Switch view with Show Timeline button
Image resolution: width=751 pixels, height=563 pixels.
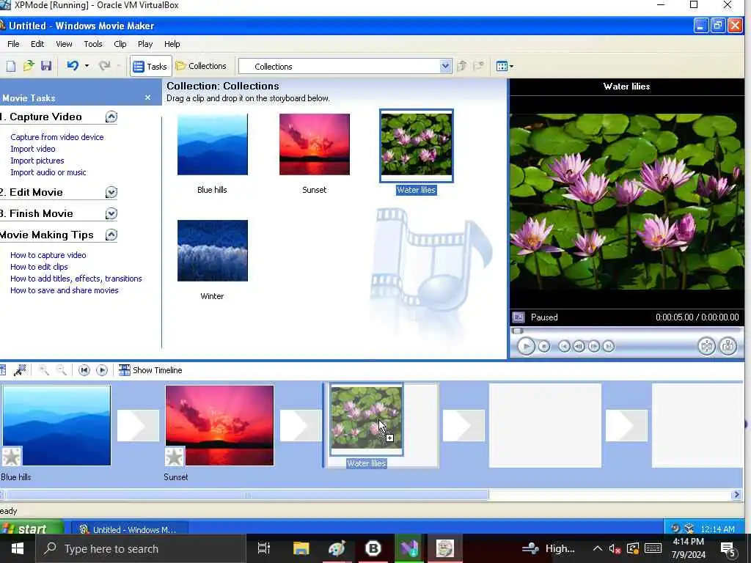pyautogui.click(x=150, y=370)
